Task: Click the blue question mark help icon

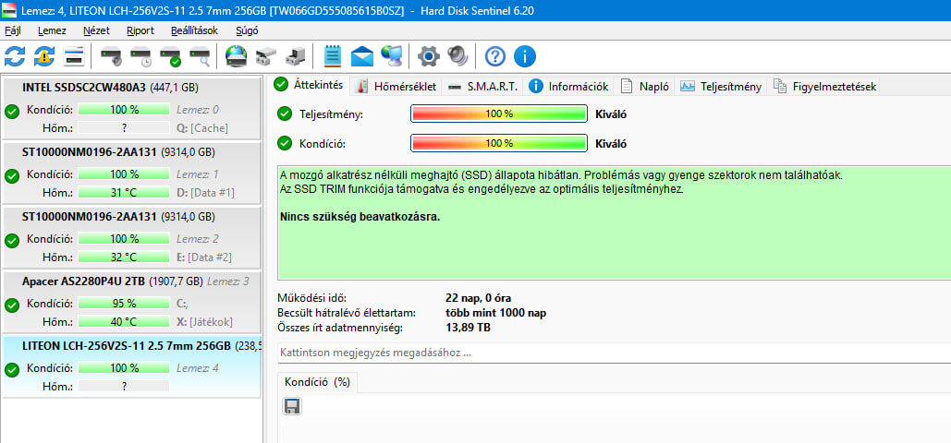Action: click(x=495, y=56)
